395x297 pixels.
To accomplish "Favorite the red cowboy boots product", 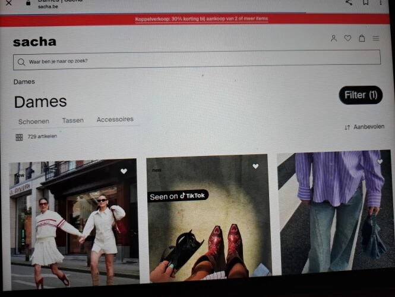I will [255, 166].
